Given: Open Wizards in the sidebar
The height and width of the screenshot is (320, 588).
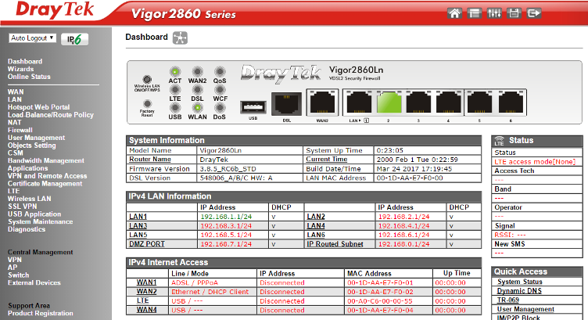Looking at the screenshot, I should point(20,69).
